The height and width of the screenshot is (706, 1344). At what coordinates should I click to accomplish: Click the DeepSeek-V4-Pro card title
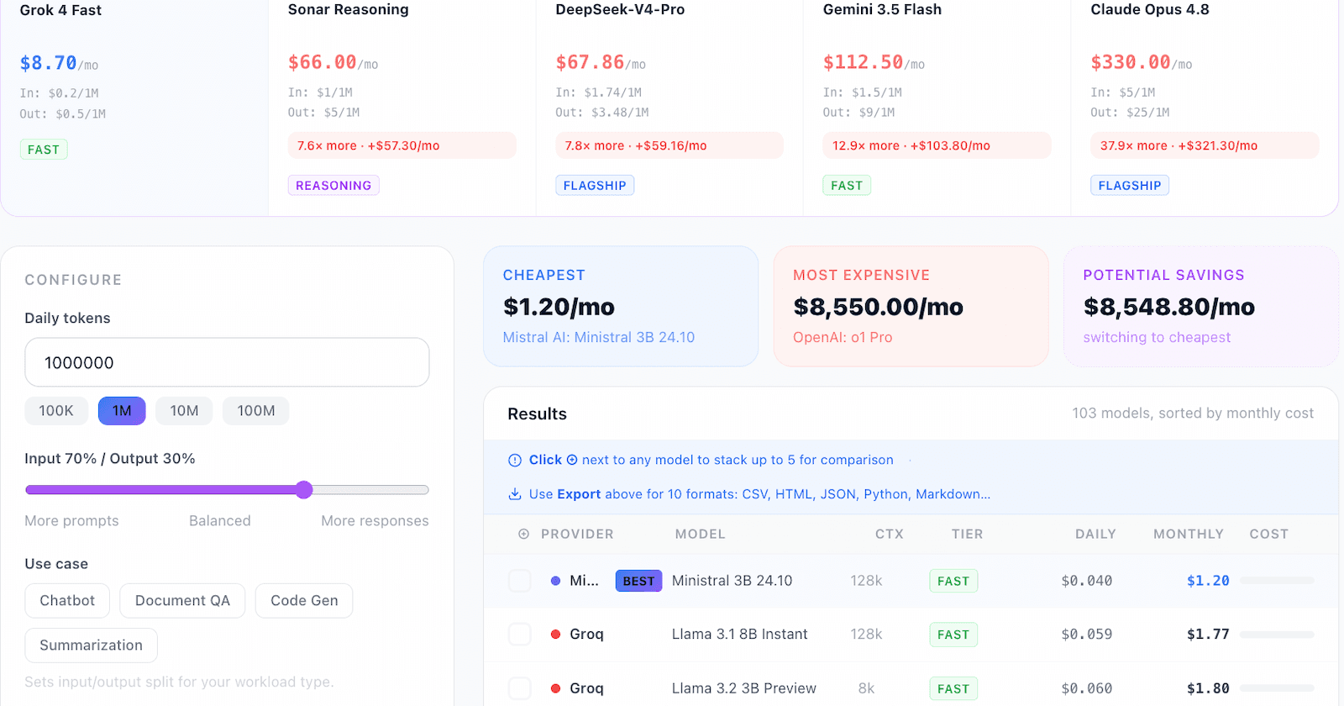click(x=620, y=9)
